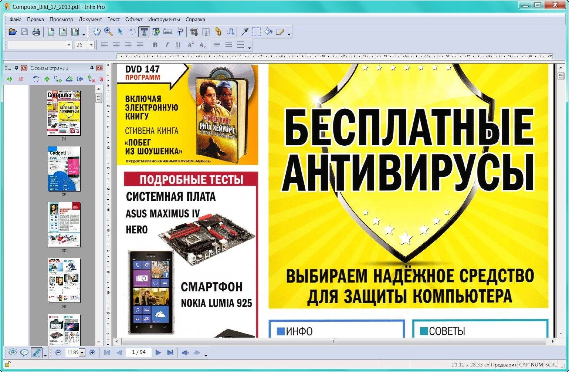Open the Документ menu
Viewport: 569px width, 372px height.
[90, 19]
